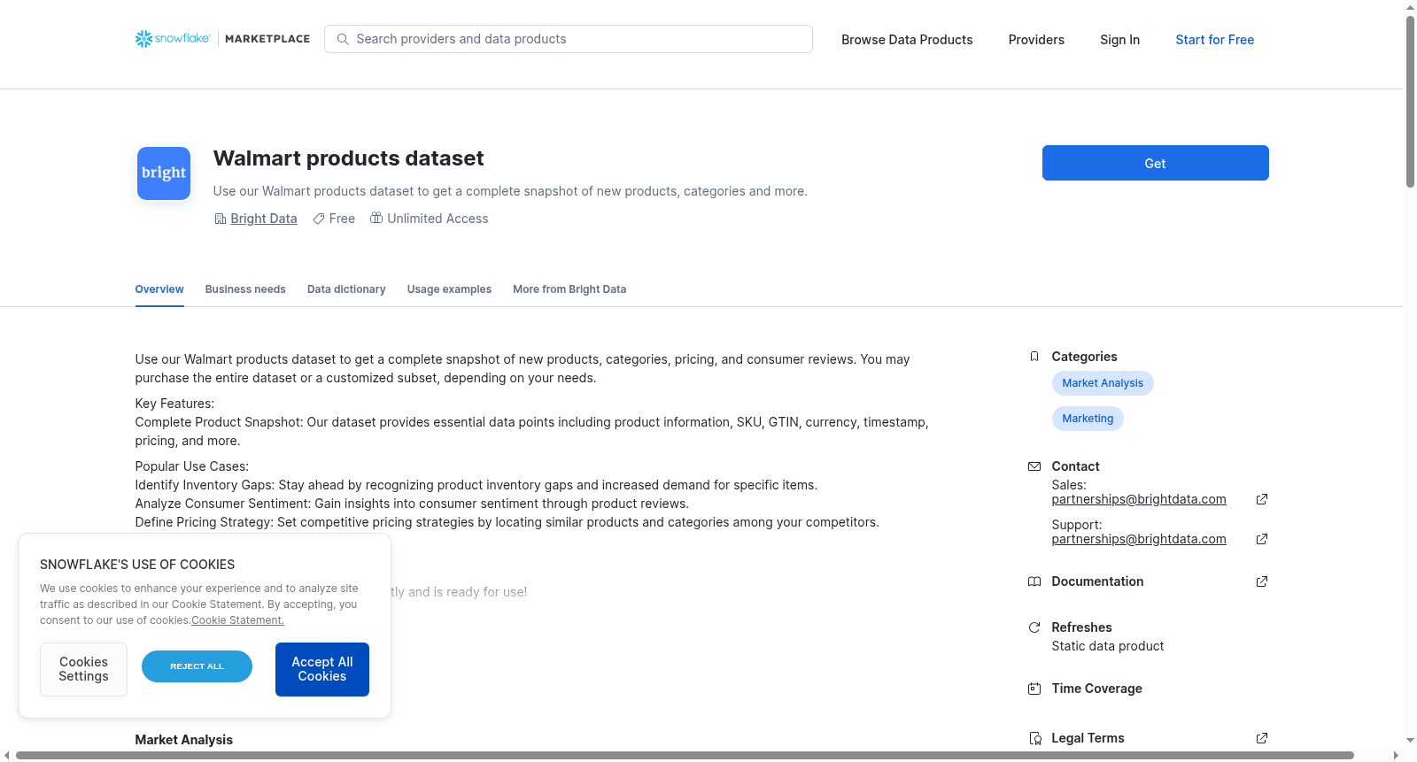The image size is (1417, 762).
Task: Click the search providers input field
Action: click(x=569, y=39)
